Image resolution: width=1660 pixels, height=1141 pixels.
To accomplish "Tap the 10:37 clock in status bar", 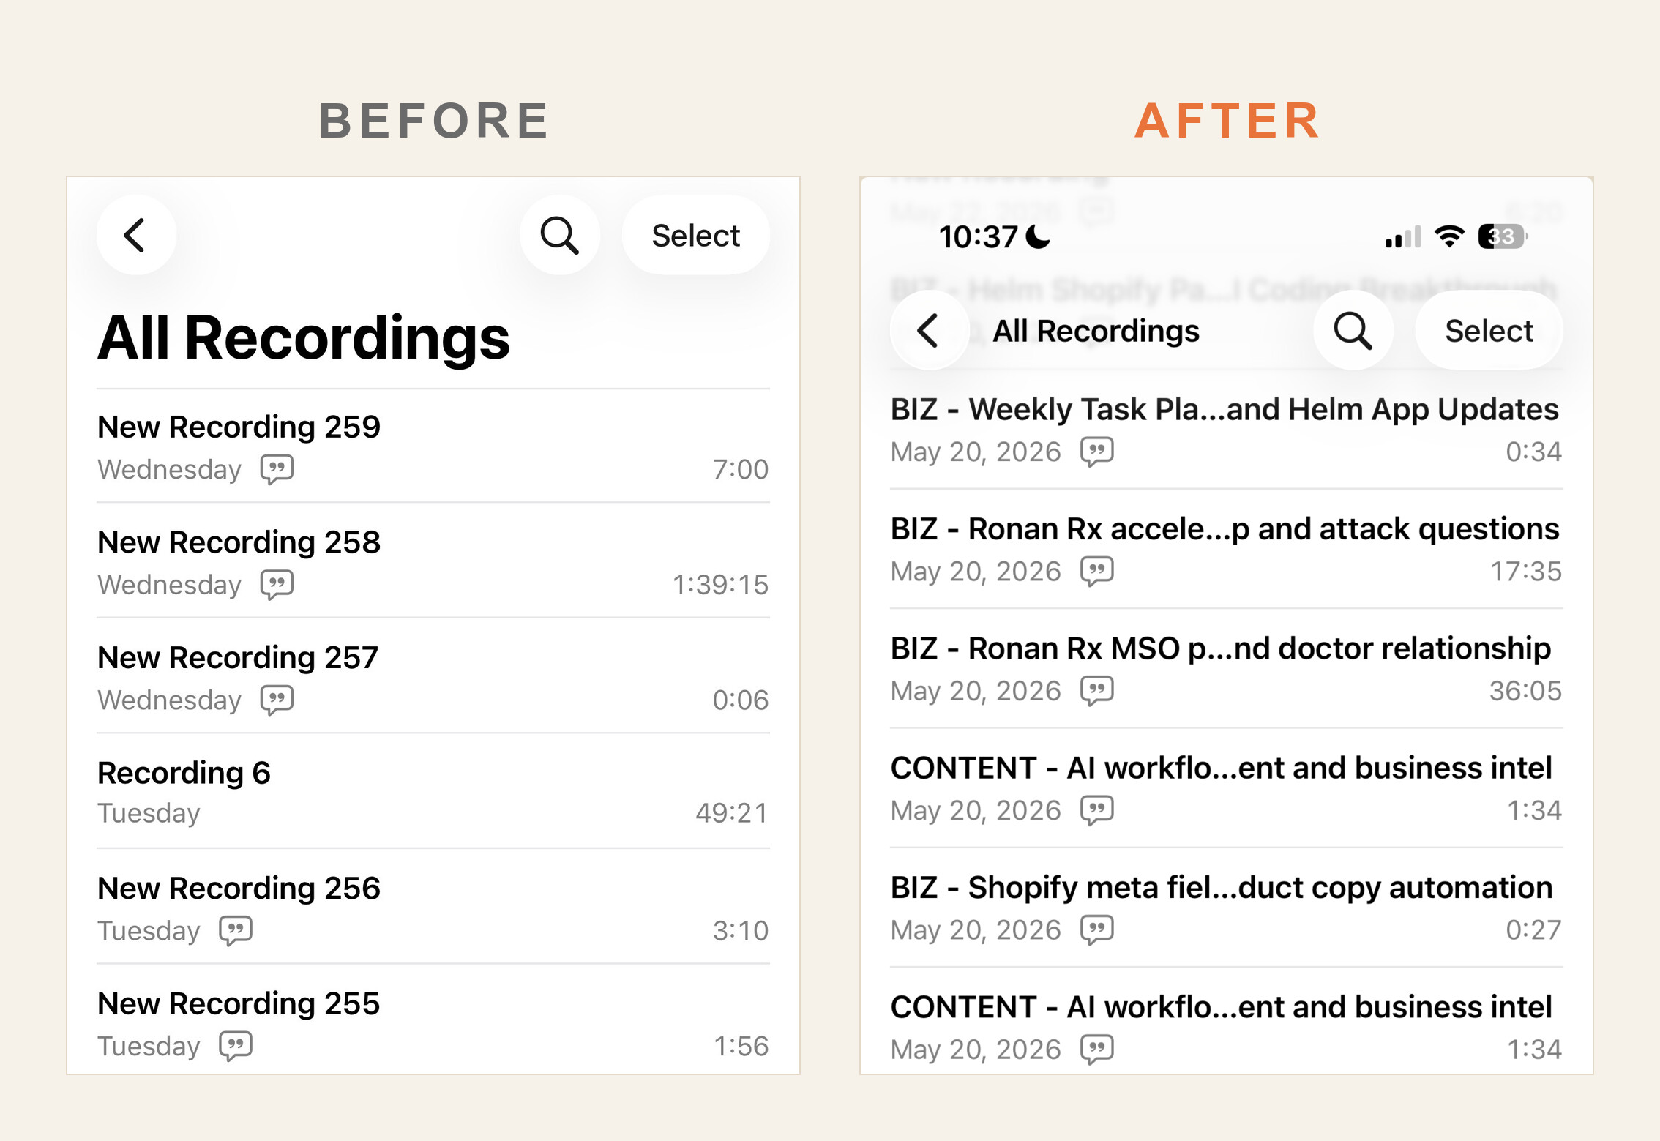I will (x=978, y=237).
